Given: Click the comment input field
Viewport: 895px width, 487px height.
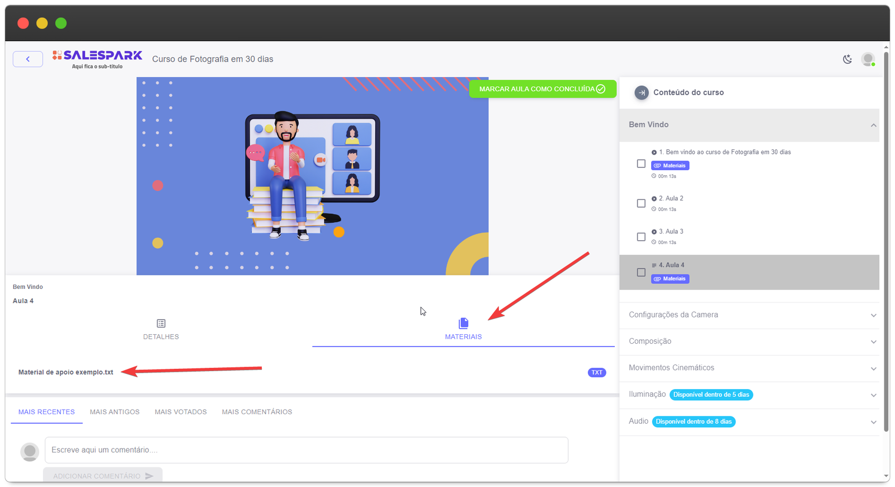Looking at the screenshot, I should click(306, 450).
